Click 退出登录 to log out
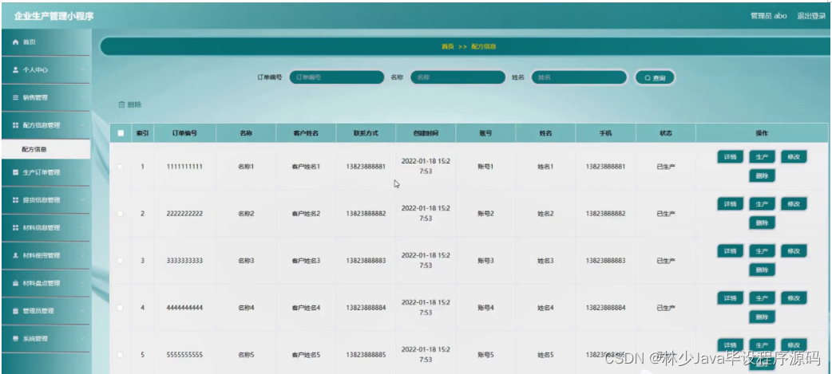This screenshot has width=832, height=374. pos(811,16)
